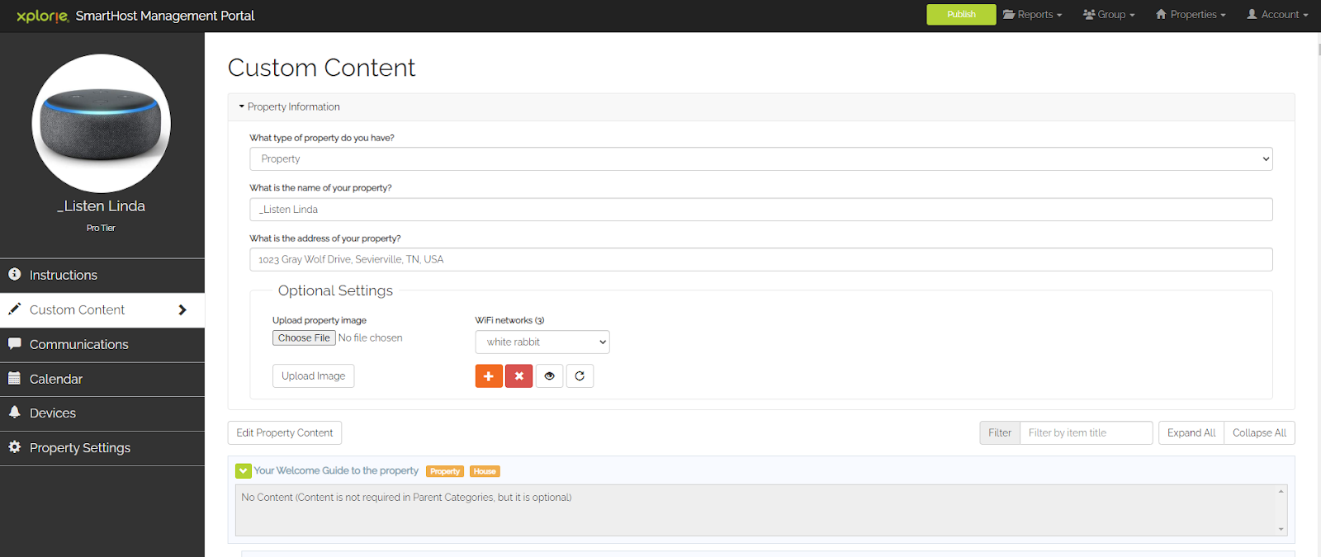Show WiFi password with eye button
The image size is (1321, 557).
(549, 375)
